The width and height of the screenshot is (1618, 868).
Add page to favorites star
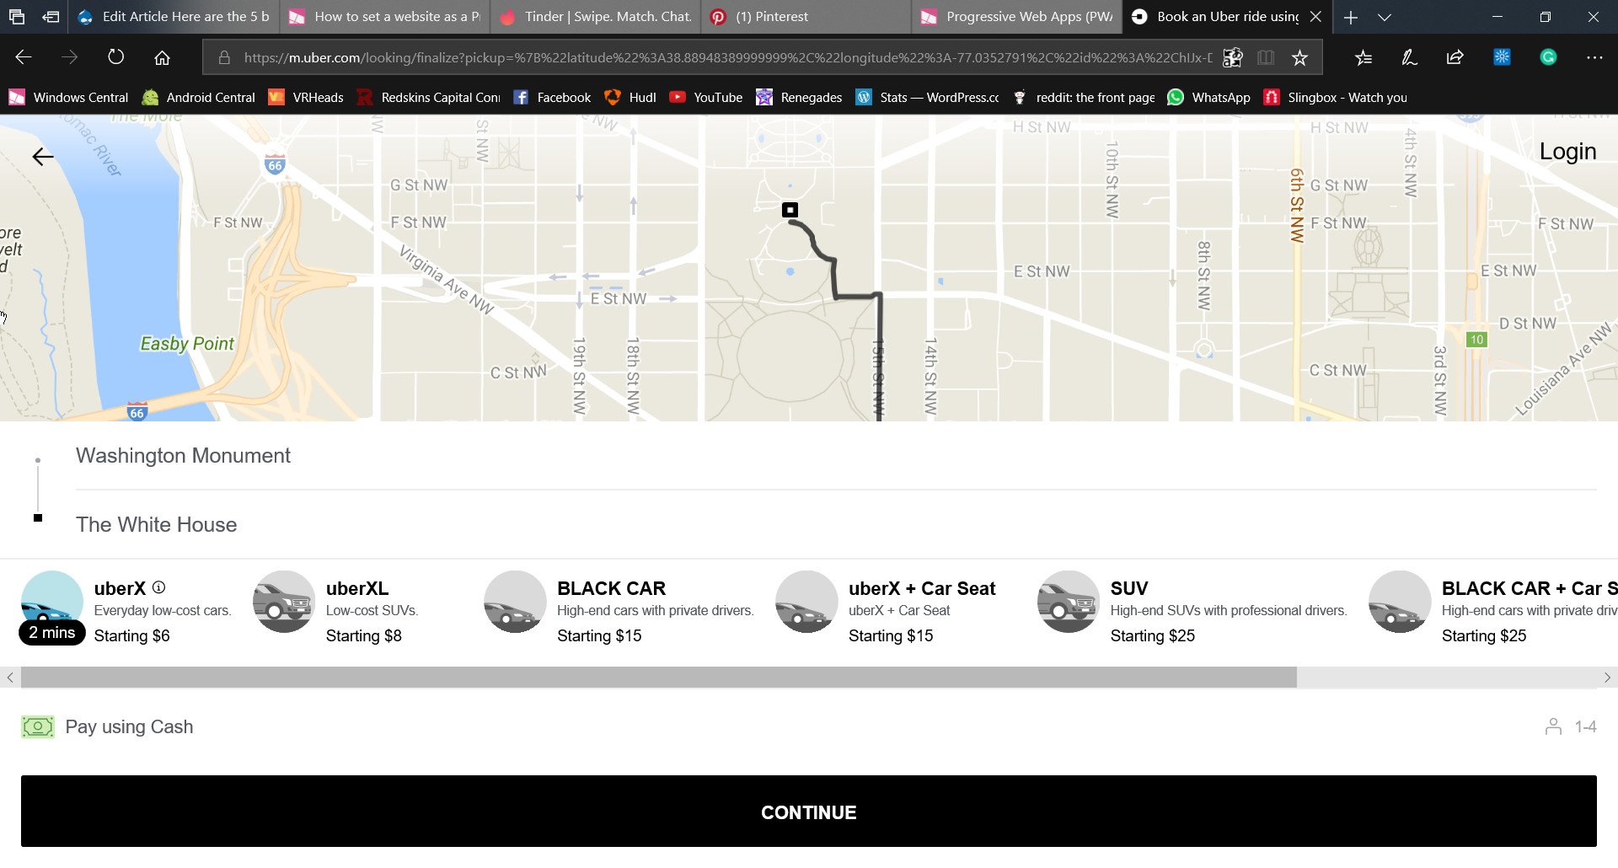1299,57
